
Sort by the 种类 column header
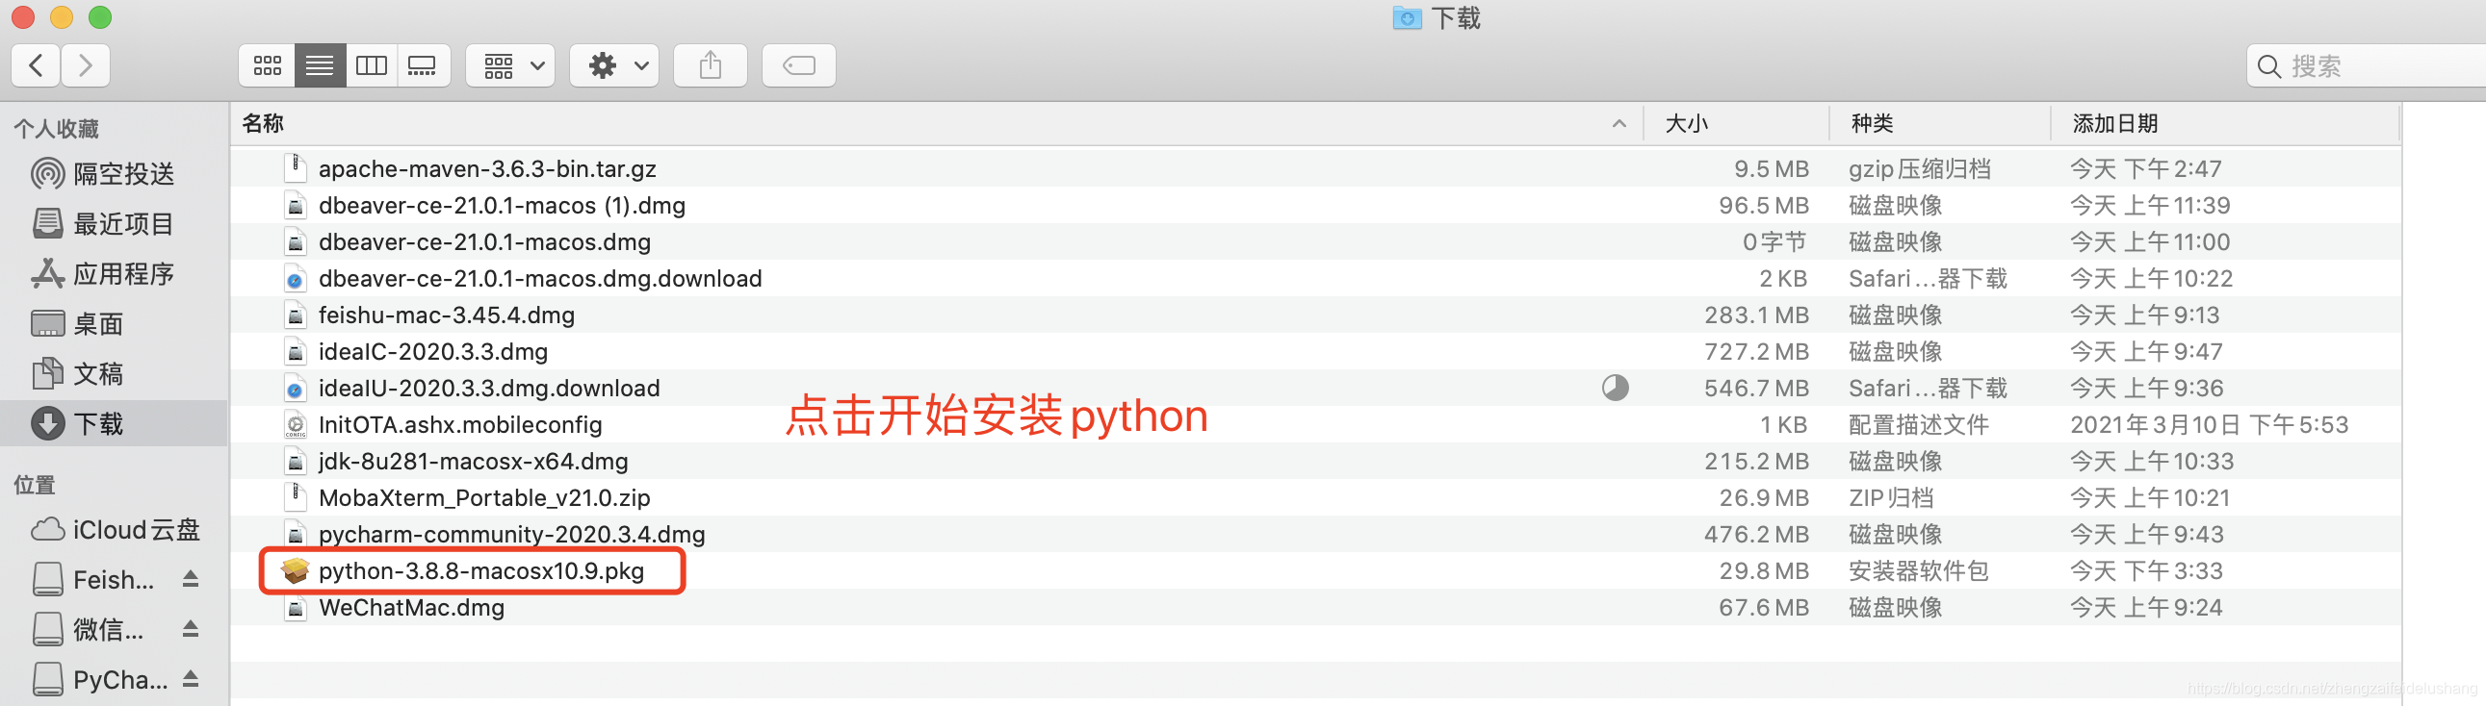coord(1872,123)
